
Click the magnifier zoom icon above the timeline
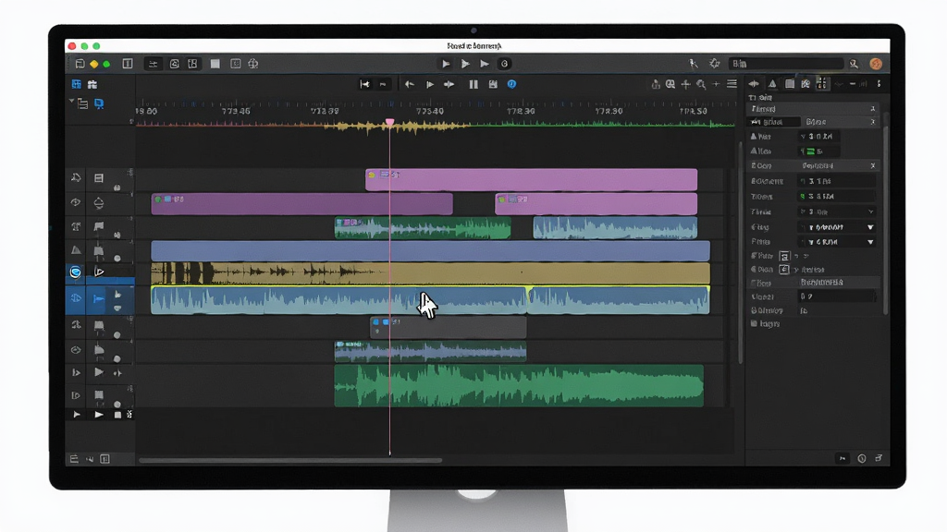coord(701,84)
